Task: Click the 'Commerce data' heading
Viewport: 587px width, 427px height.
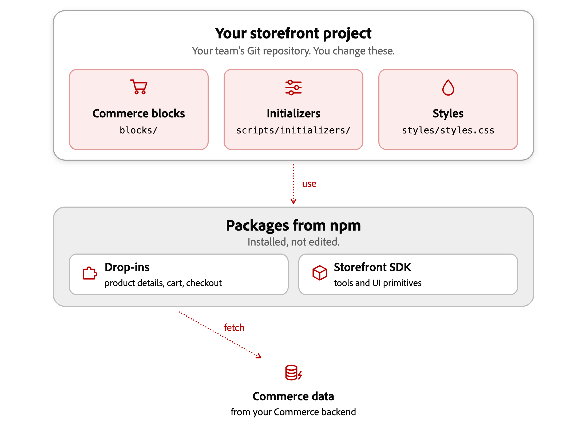Action: (293, 396)
